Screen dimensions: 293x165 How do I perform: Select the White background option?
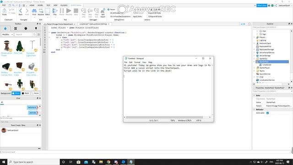click(x=16, y=93)
